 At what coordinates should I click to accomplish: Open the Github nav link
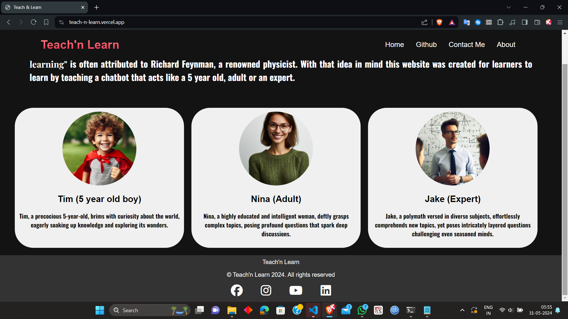click(x=426, y=45)
